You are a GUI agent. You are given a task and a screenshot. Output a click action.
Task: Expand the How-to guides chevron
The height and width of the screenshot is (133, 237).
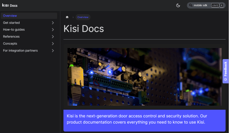click(53, 30)
